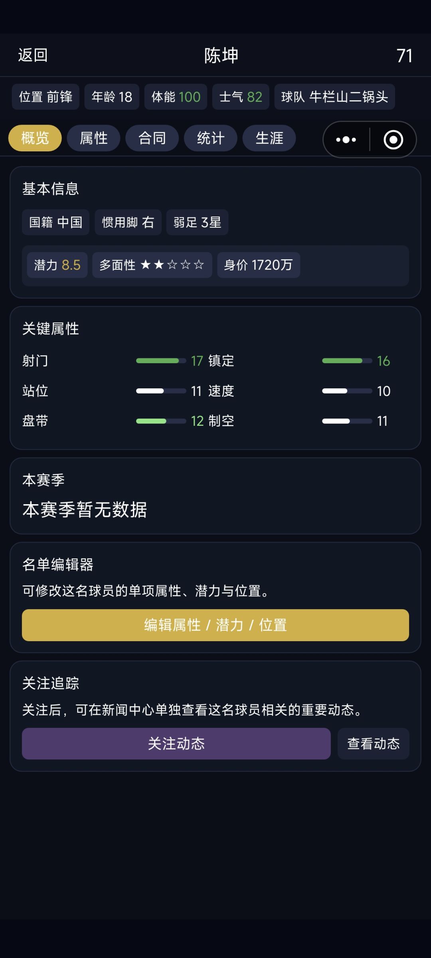Viewport: 431px width, 958px height.
Task: Select the 统计 tab
Action: click(x=211, y=138)
